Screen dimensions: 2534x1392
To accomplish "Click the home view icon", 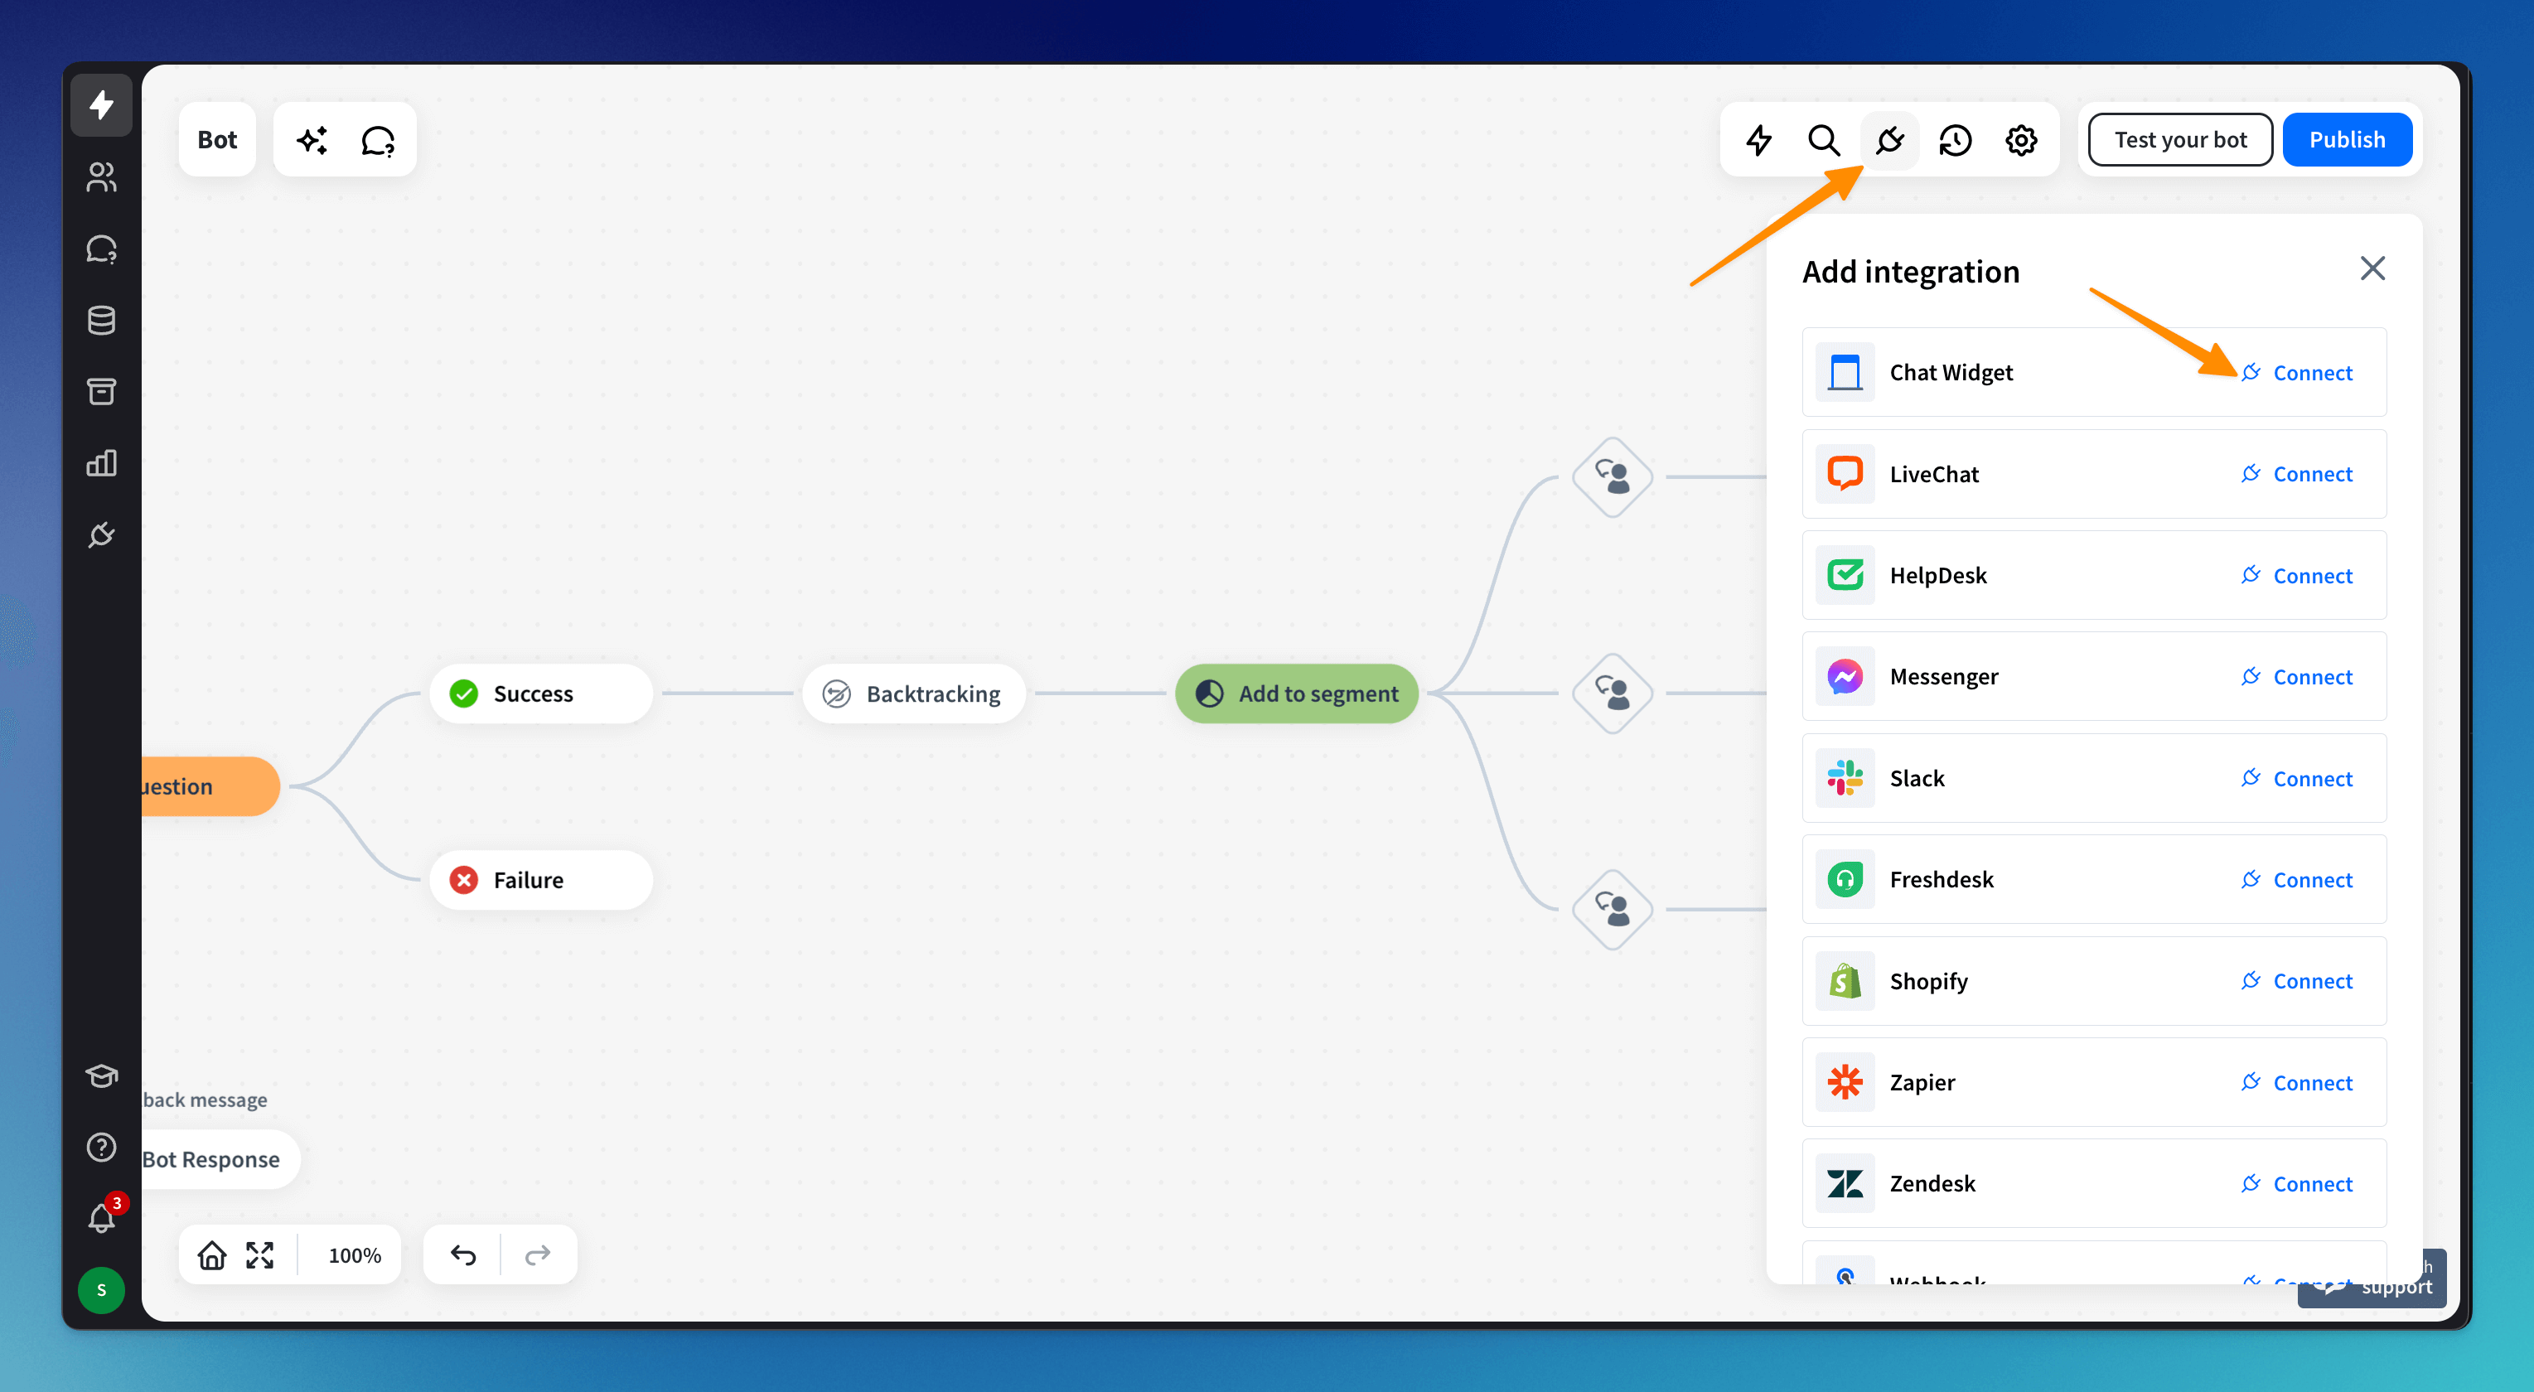I will (x=211, y=1254).
